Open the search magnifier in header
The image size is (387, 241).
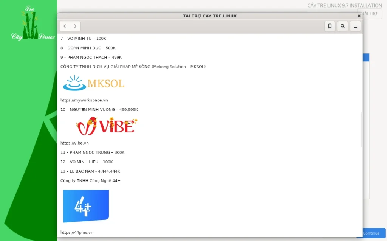pos(342,26)
